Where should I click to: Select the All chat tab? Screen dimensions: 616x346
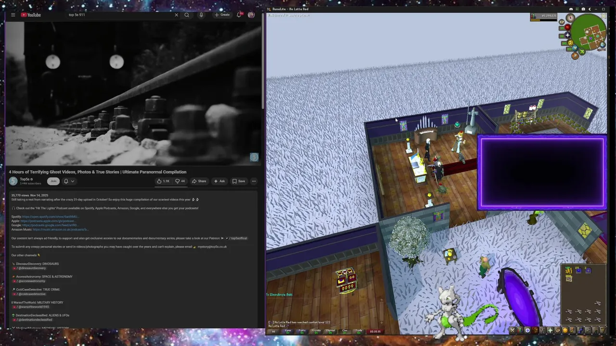coord(274,331)
